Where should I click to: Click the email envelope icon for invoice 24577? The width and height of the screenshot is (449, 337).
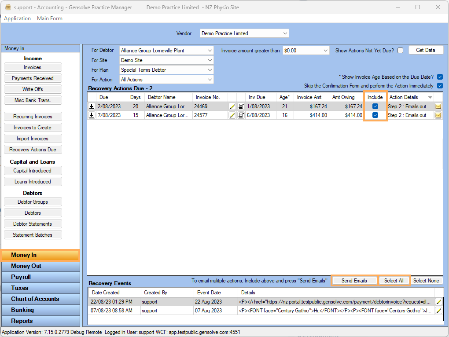[438, 116]
